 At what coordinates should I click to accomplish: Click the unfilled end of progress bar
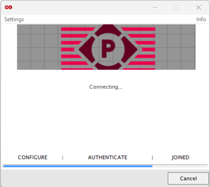coord(179,166)
